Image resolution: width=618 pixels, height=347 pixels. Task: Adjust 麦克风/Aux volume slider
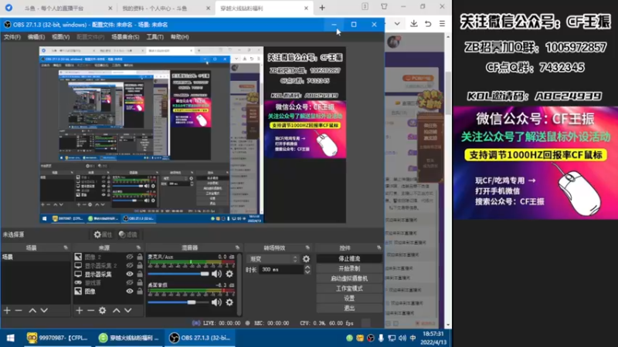coord(178,274)
